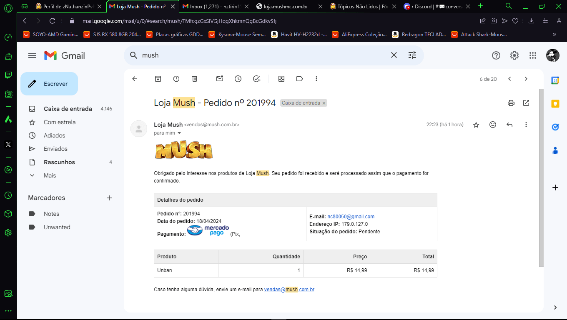The image size is (567, 320).
Task: Bookmark page with heart icon
Action: 515,21
